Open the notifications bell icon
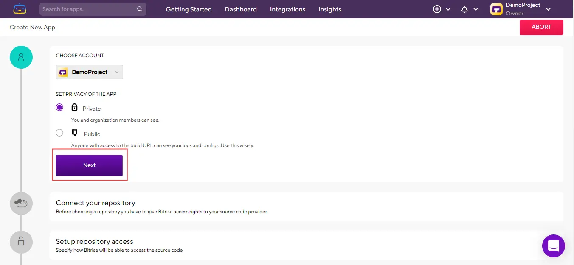 (464, 9)
